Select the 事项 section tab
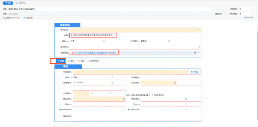The height and width of the screenshot is (127, 258). click(68, 67)
